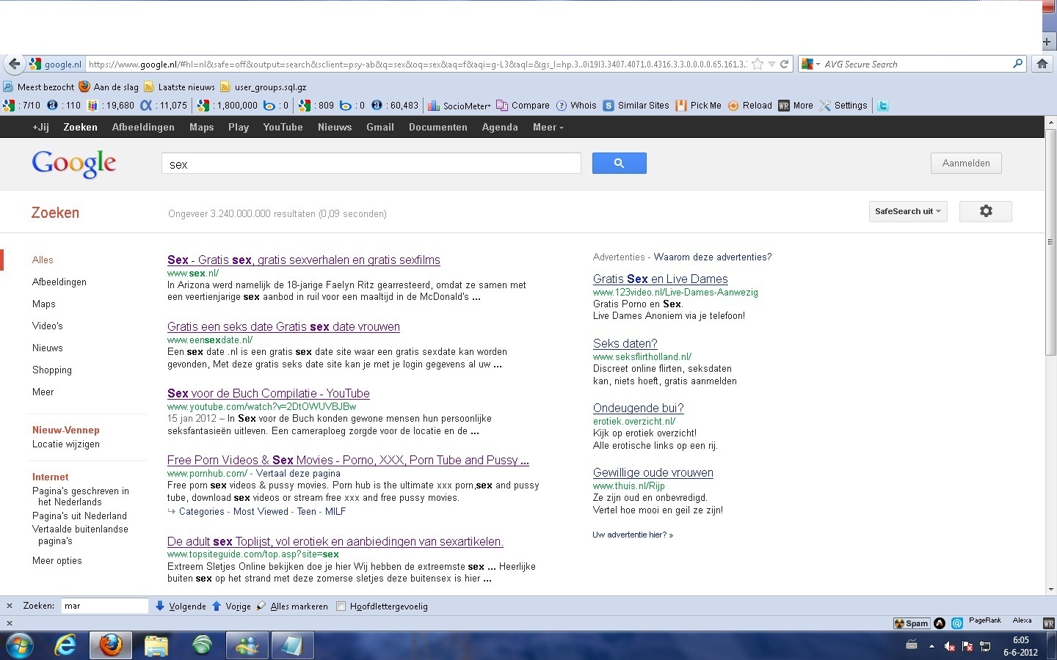Image resolution: width=1057 pixels, height=660 pixels.
Task: Open the Aan de slag bookmark
Action: click(x=109, y=87)
